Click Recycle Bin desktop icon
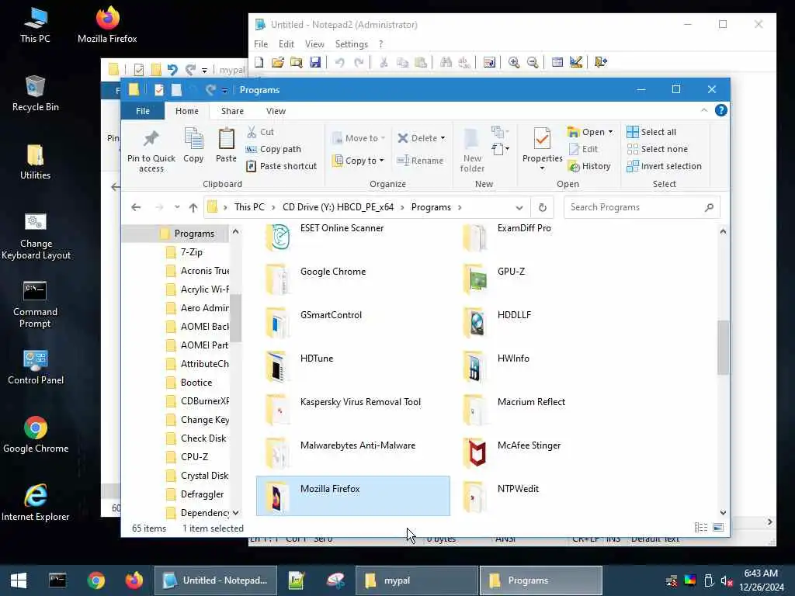This screenshot has width=795, height=596. (36, 94)
